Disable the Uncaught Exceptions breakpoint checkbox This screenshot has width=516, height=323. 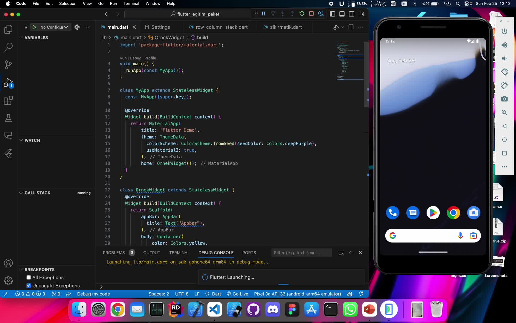pos(29,286)
